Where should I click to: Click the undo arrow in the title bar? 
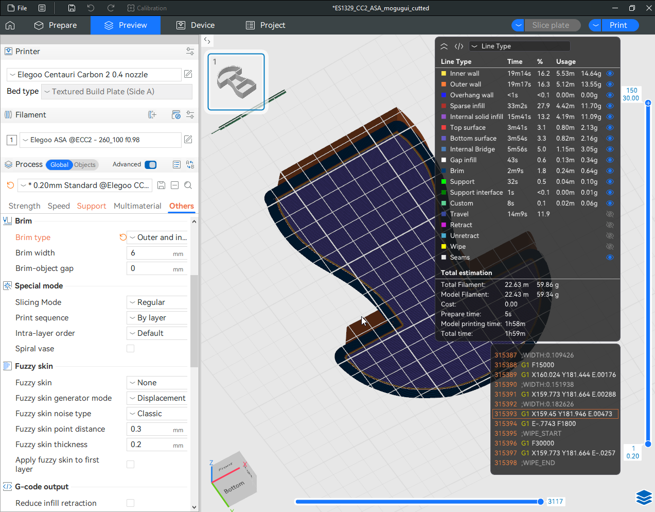click(x=91, y=8)
